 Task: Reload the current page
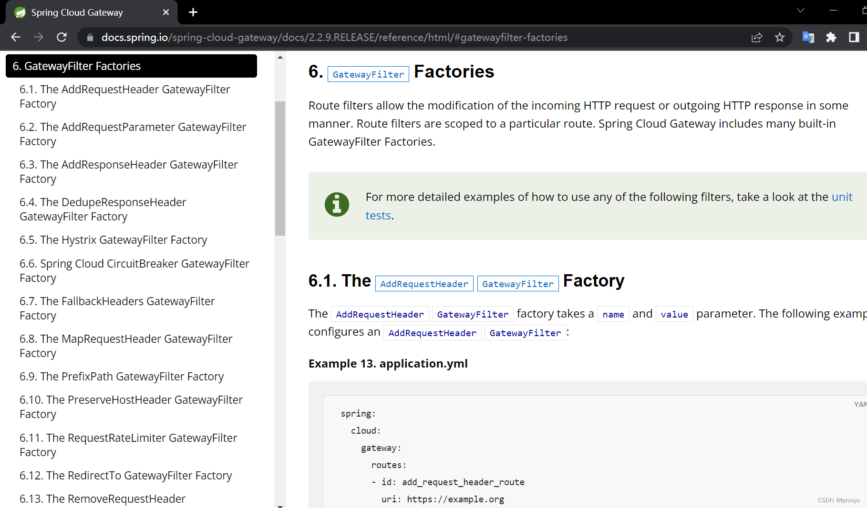(x=62, y=37)
